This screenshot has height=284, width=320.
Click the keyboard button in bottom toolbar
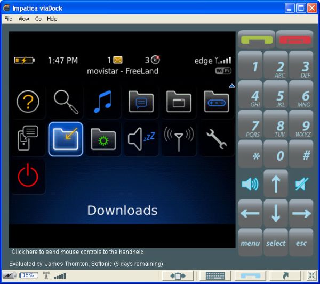click(215, 275)
